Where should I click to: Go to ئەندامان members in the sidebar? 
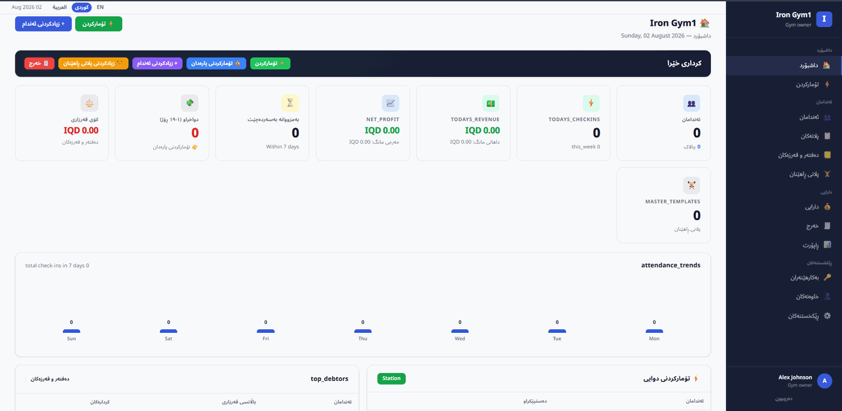[784, 117]
